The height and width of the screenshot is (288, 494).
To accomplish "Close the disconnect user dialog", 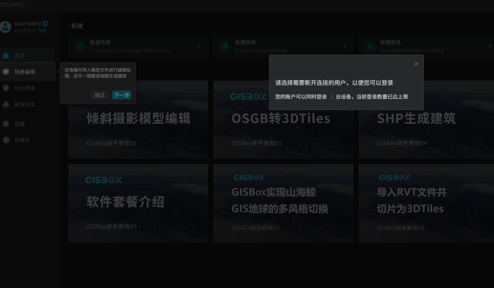I will click(x=416, y=64).
